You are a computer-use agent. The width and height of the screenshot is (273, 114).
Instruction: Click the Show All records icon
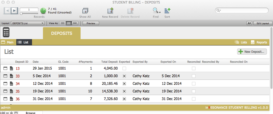click(x=85, y=11)
